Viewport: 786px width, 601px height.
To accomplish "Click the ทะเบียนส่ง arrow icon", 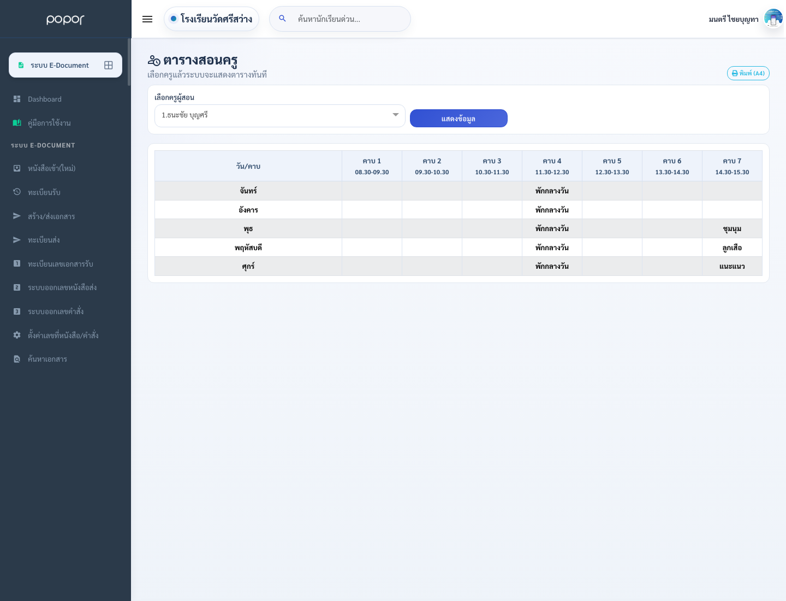I will click(x=17, y=240).
